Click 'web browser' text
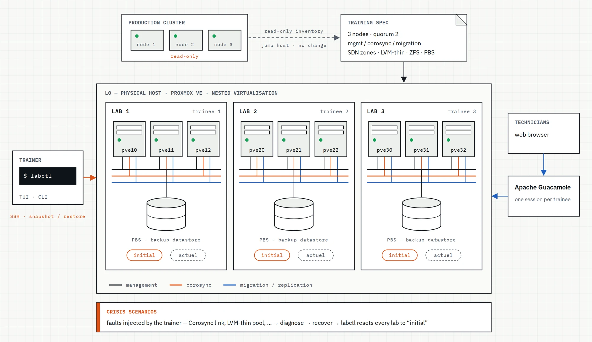 click(532, 135)
